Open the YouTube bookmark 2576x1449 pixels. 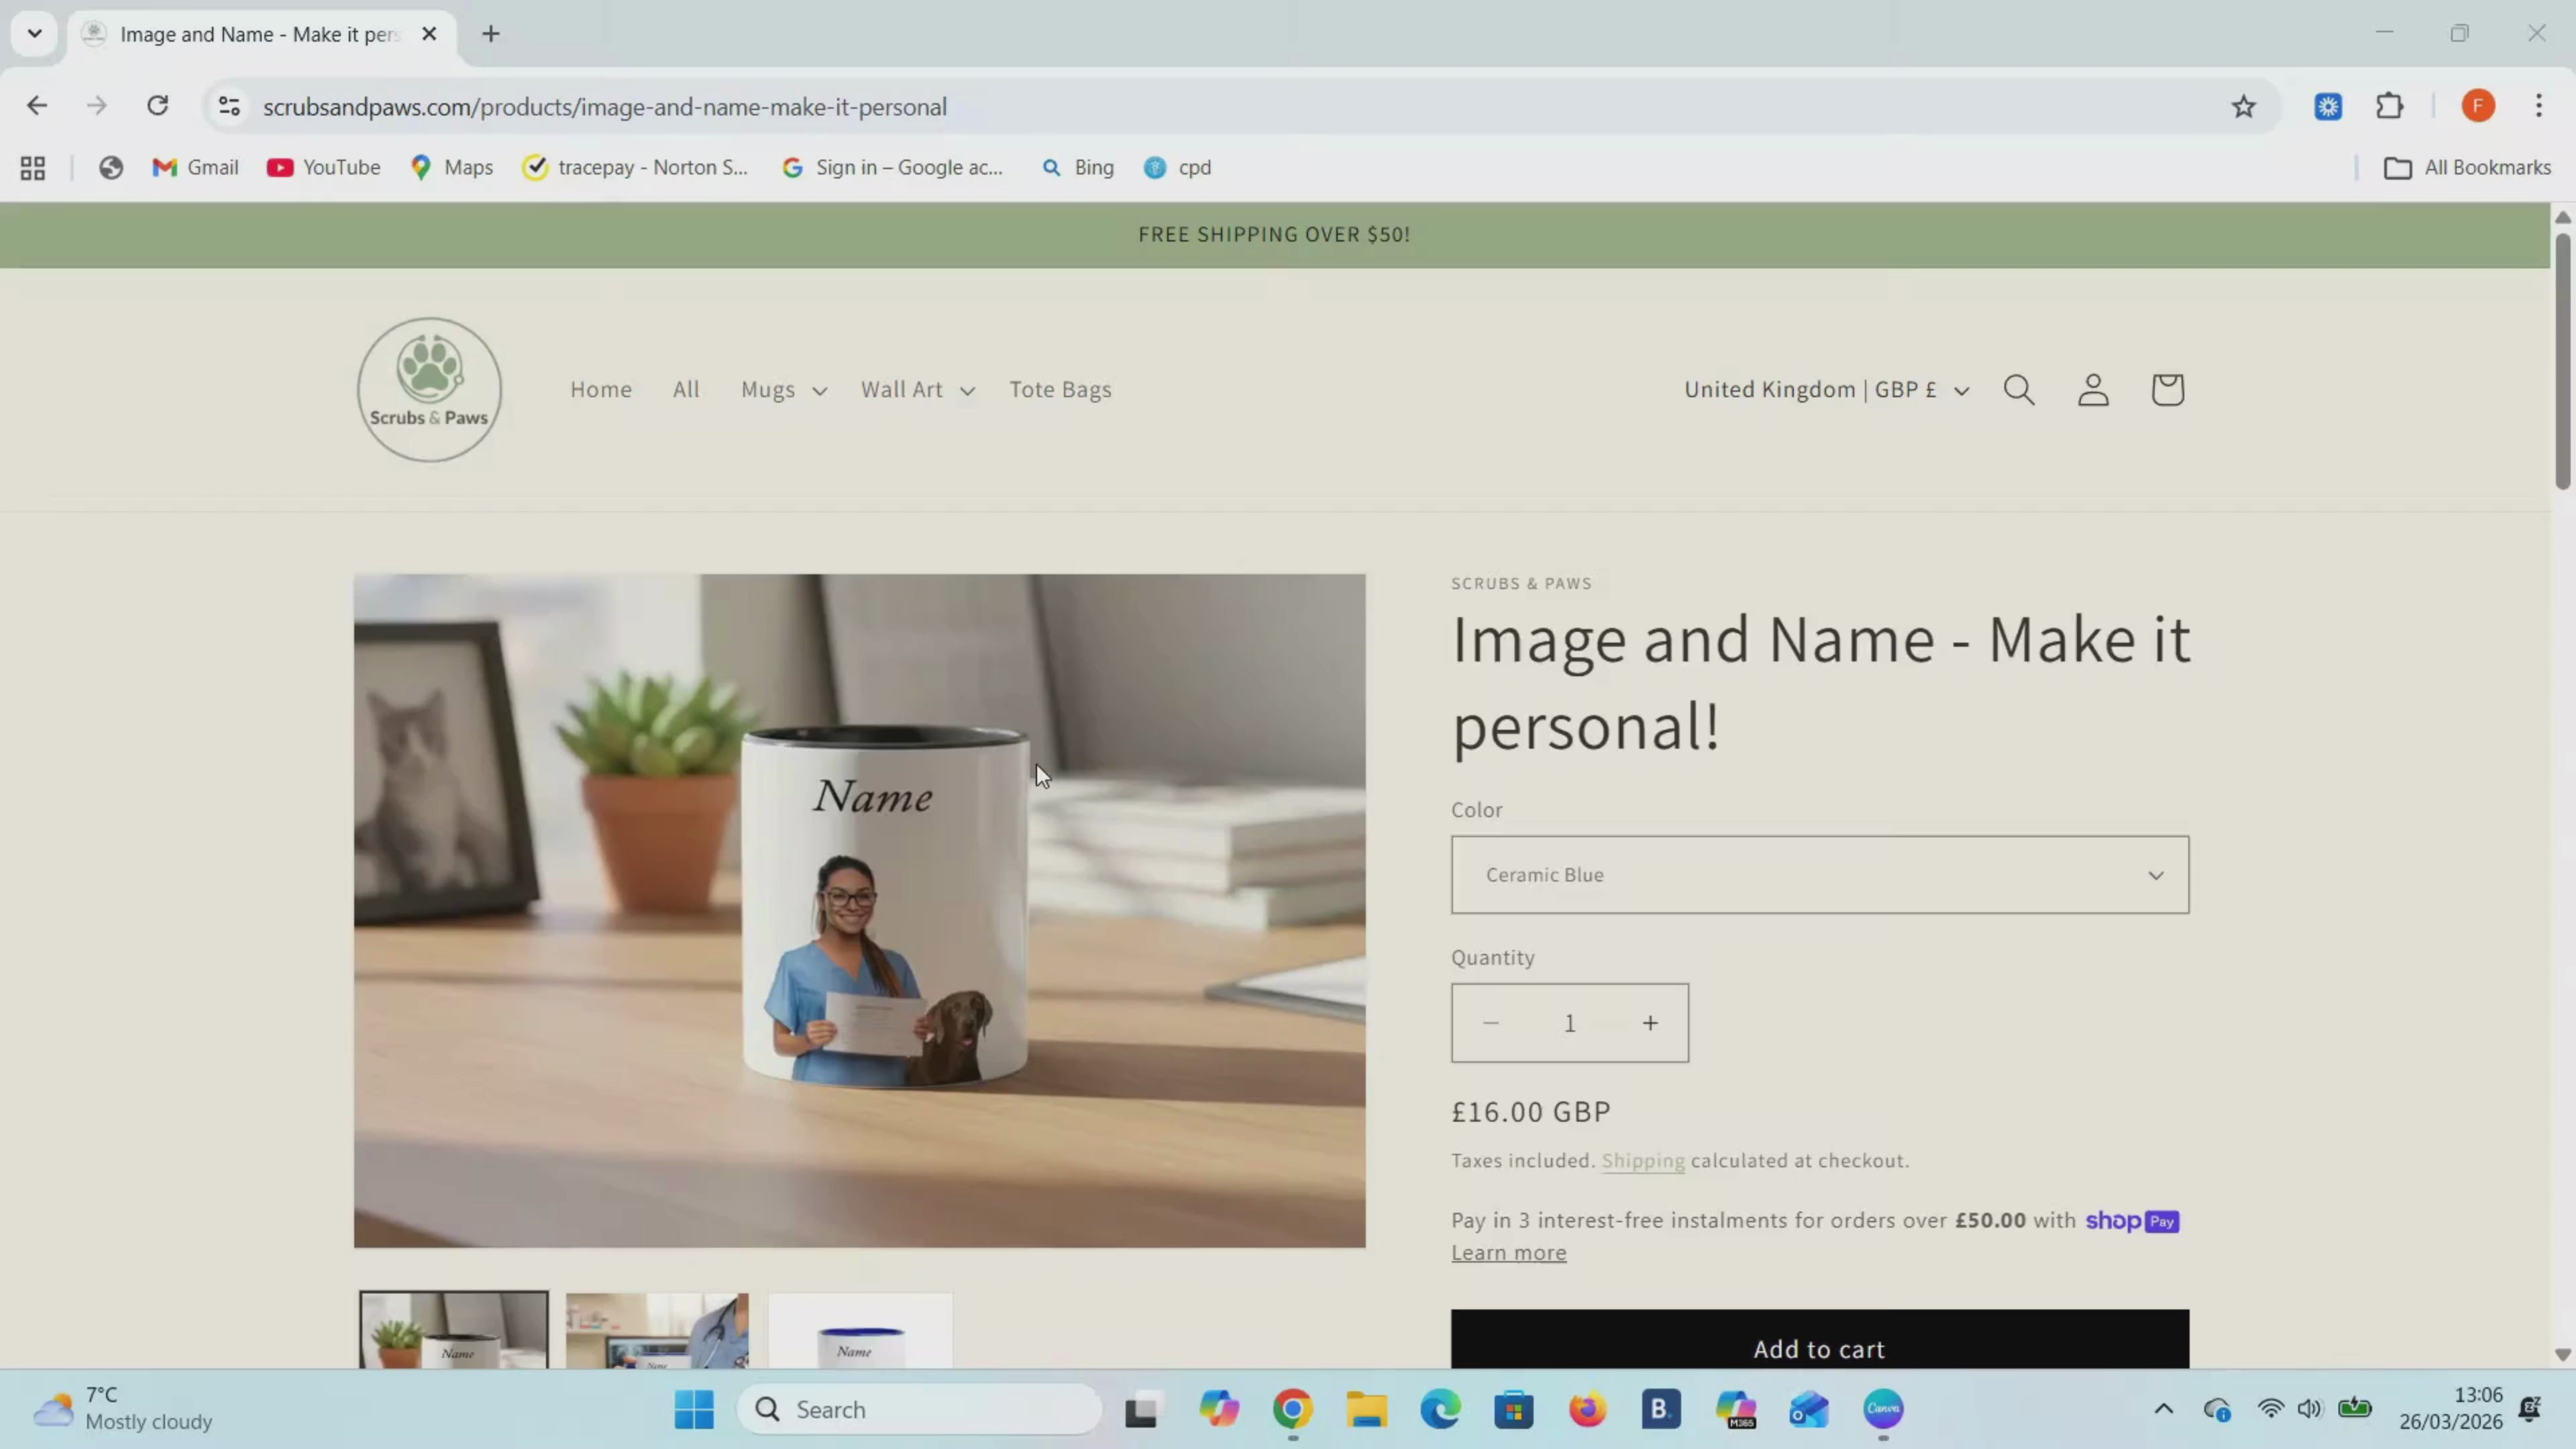coord(324,168)
